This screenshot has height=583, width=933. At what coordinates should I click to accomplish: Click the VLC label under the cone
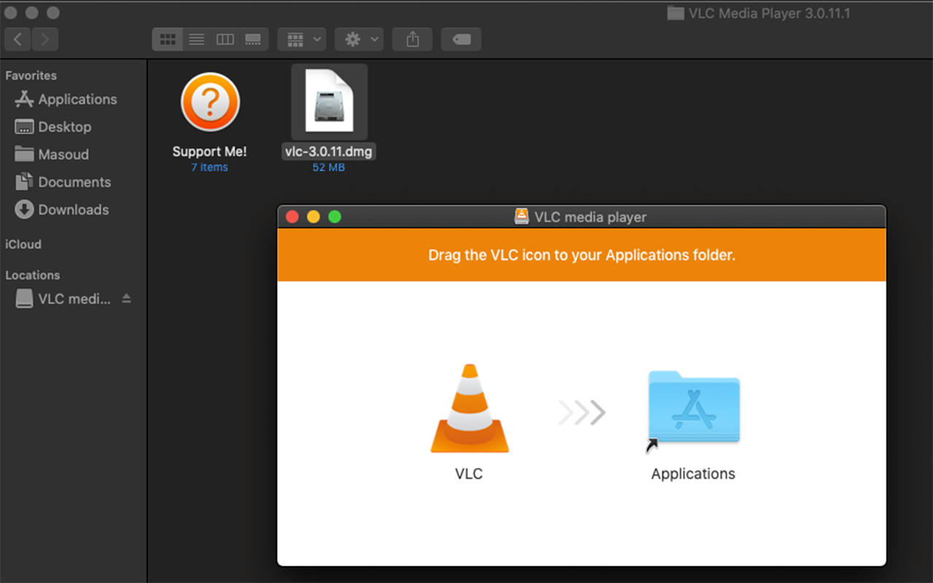[469, 474]
